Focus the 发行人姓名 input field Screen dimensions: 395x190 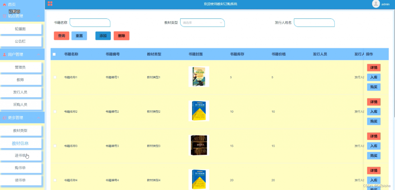[x=314, y=22]
